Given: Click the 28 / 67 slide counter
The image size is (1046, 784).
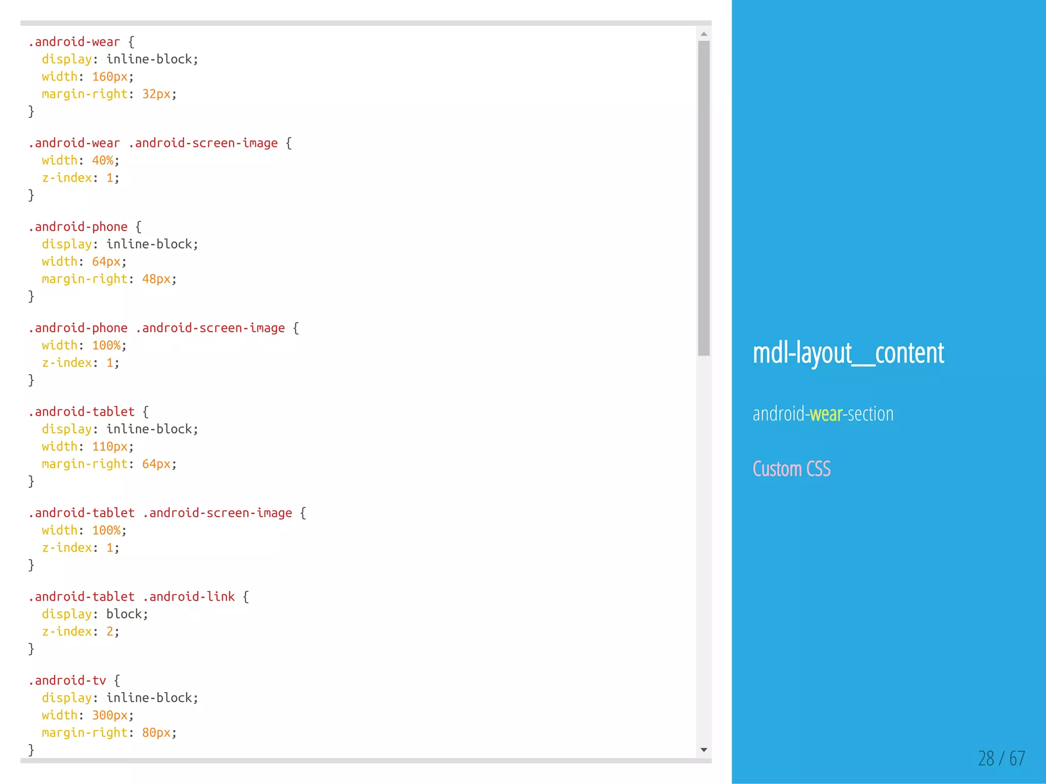Looking at the screenshot, I should [x=1001, y=758].
